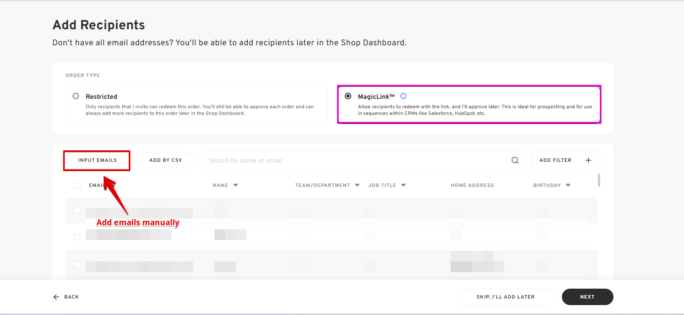Switch to Input Emails tab
Screen dimensions: 684x315
(x=97, y=160)
